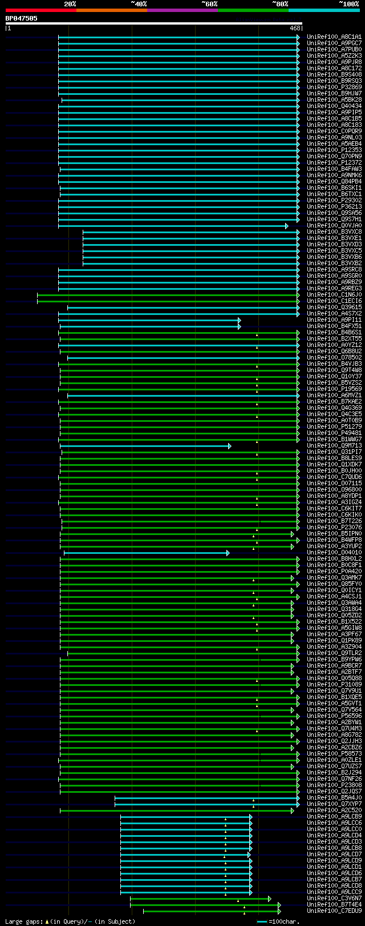365x926 pixels.
Task: Select the BP047505 query title
Action: tap(22, 18)
